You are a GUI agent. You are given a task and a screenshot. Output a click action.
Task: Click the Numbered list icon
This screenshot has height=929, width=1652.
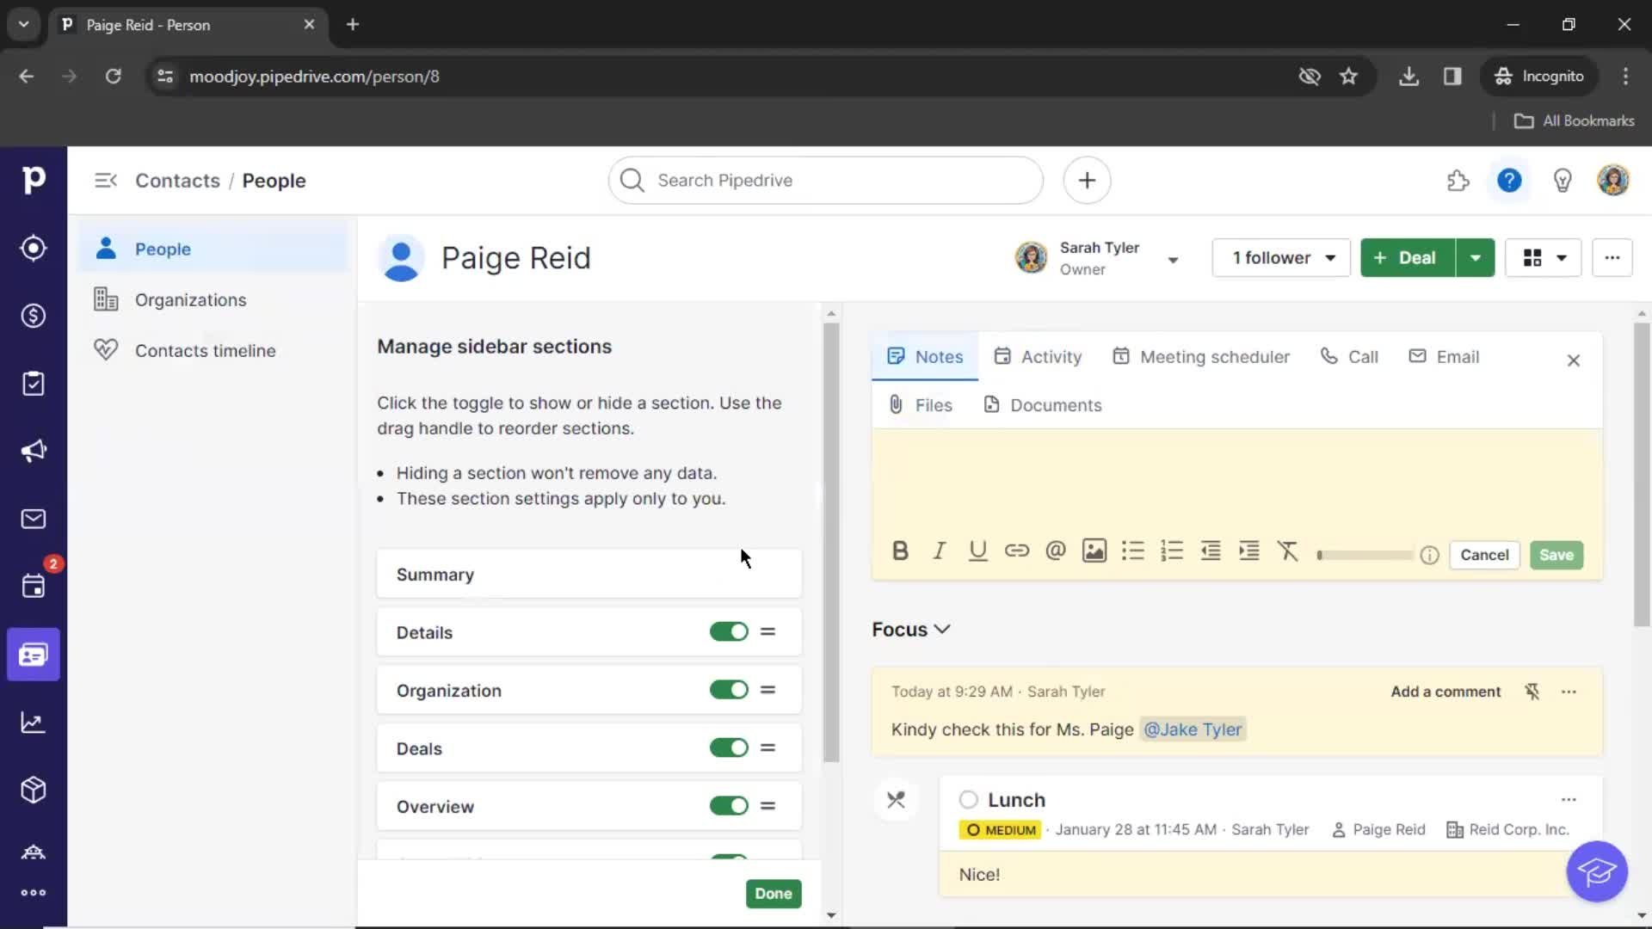pos(1172,552)
